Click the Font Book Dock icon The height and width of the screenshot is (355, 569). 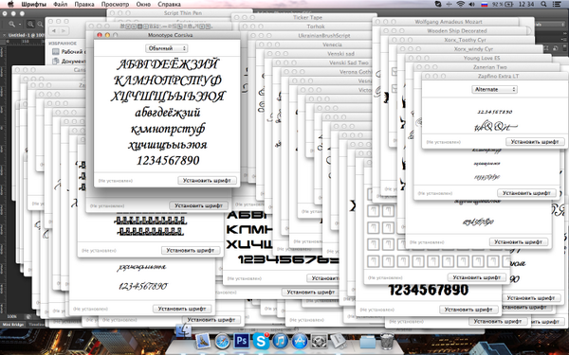pos(338,341)
